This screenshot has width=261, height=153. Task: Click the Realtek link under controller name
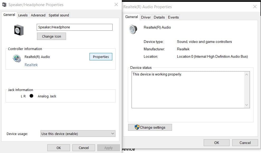tap(31, 65)
